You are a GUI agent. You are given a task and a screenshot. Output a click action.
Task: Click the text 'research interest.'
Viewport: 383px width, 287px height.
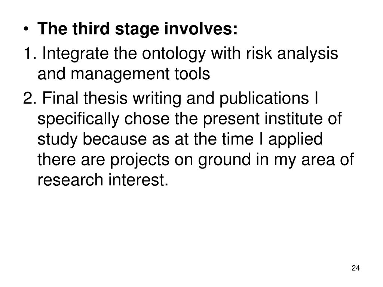103,180
